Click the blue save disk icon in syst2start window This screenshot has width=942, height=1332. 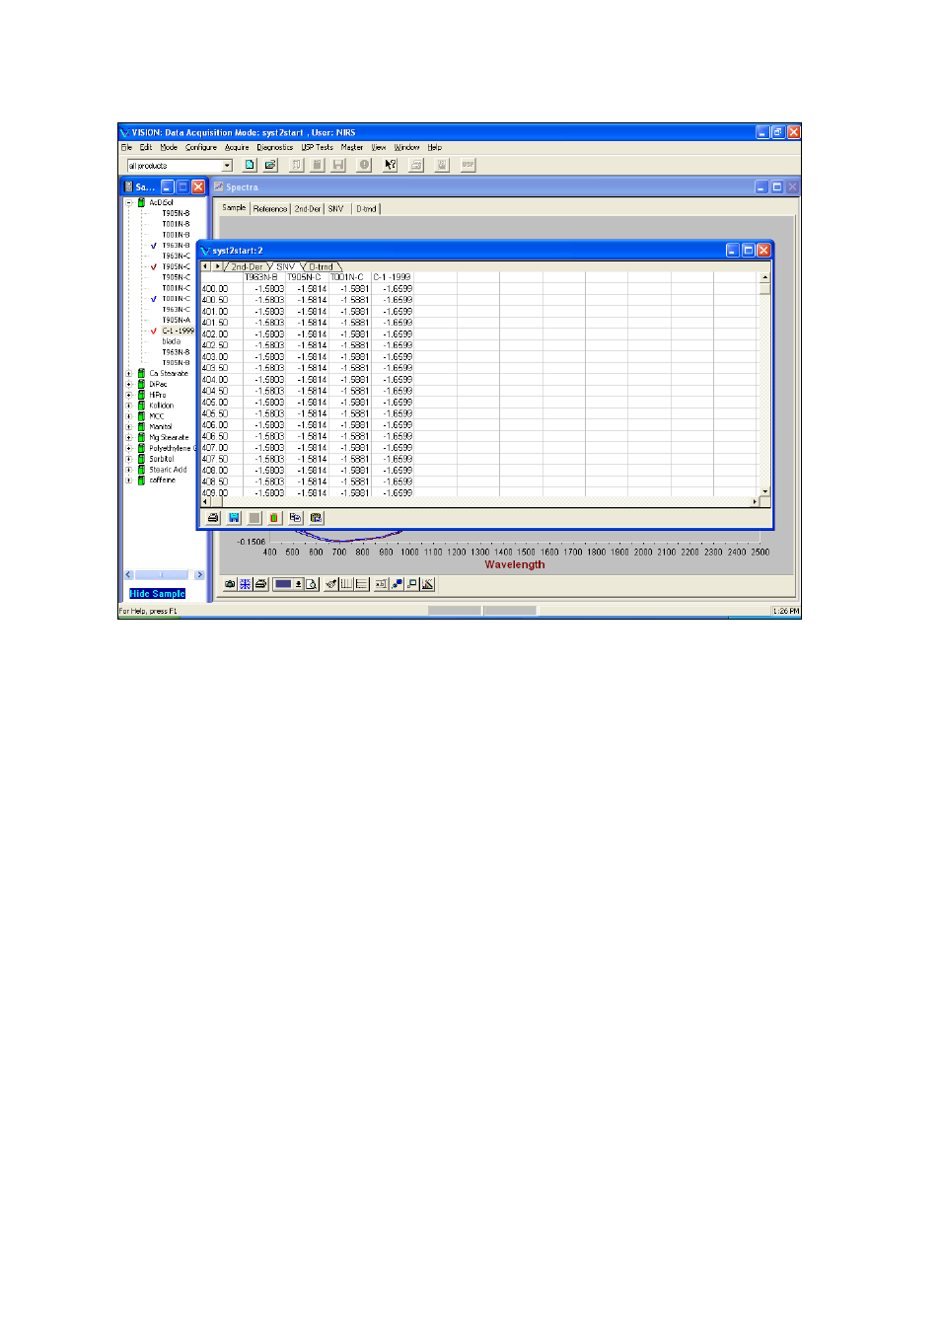tap(234, 518)
